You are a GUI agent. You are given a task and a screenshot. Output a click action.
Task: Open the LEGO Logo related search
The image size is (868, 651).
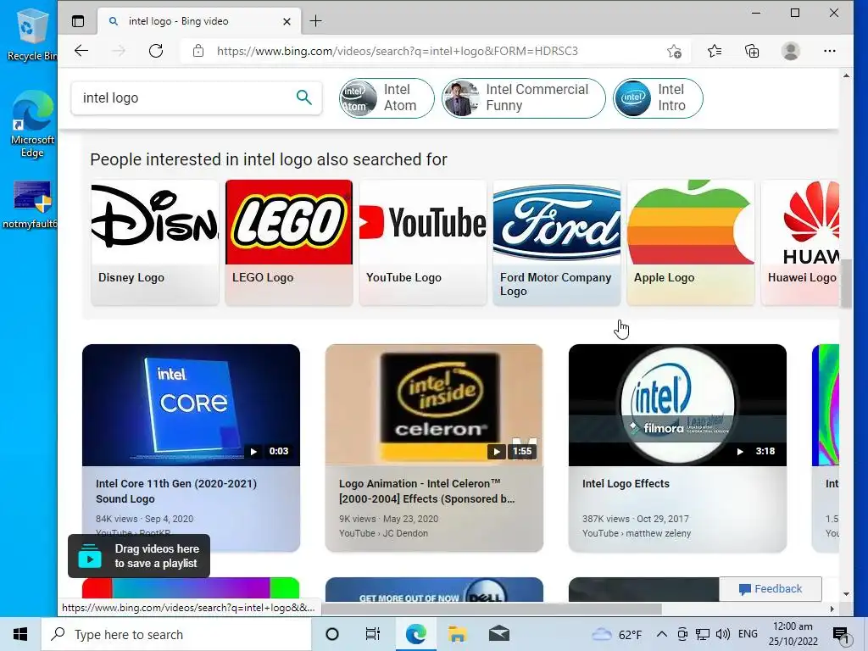[289, 242]
